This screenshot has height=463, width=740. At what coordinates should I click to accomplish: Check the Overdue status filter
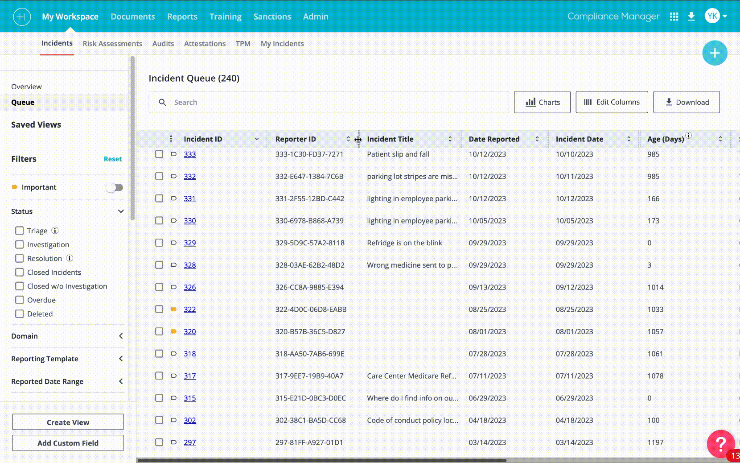(x=20, y=300)
